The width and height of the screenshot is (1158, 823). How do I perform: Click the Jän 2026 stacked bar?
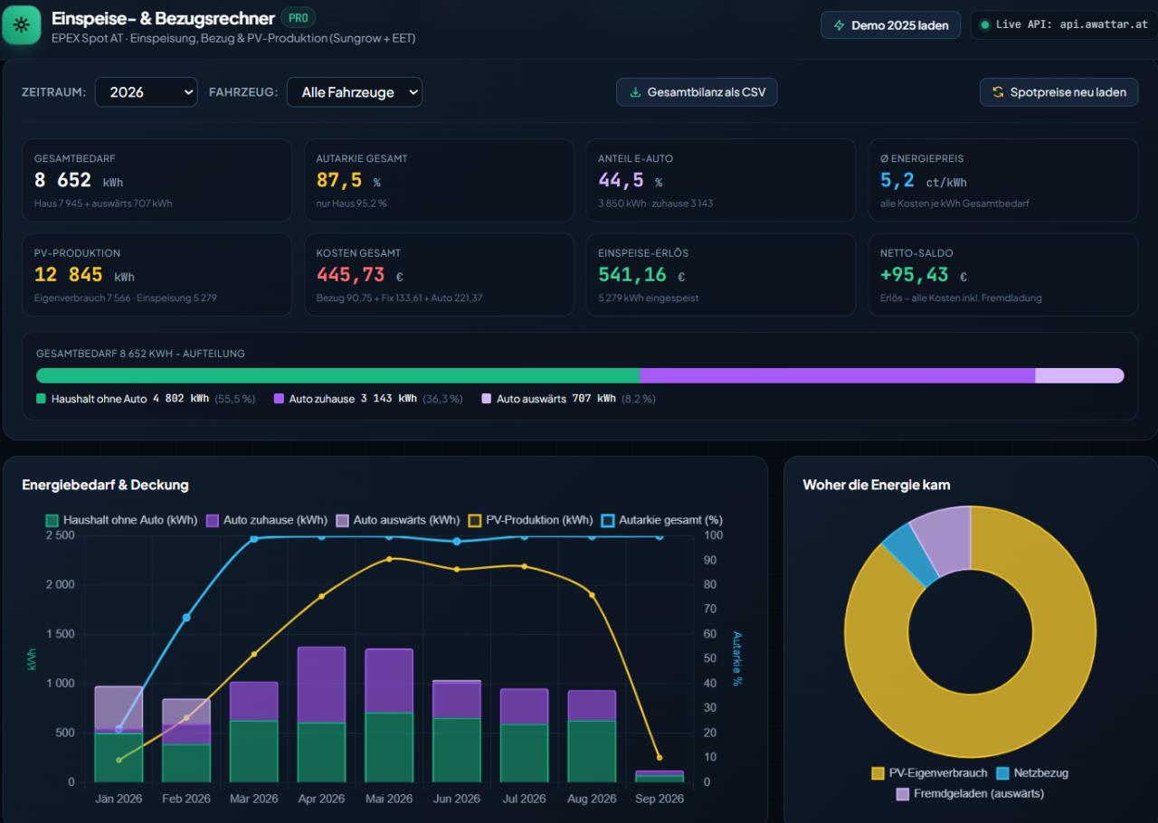point(119,734)
